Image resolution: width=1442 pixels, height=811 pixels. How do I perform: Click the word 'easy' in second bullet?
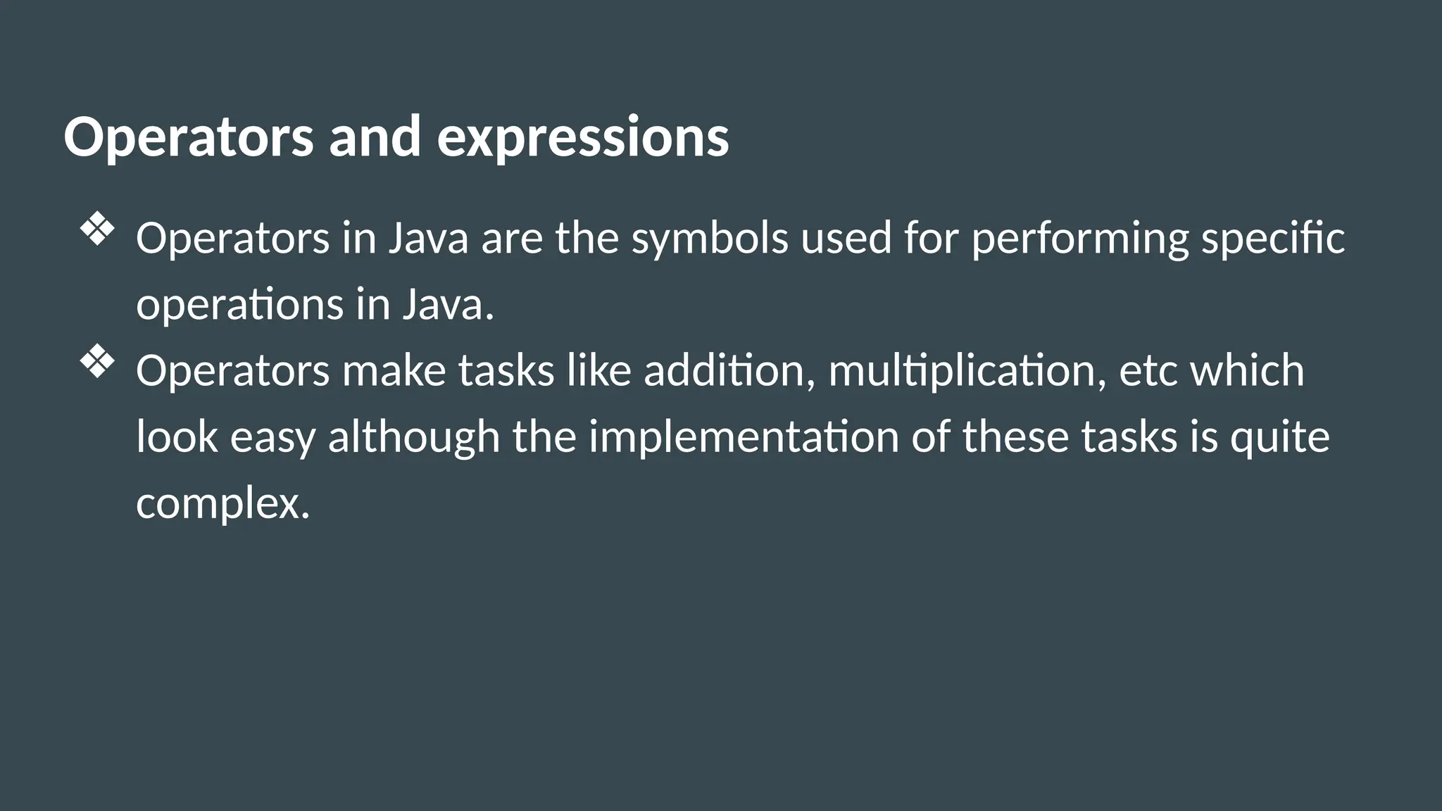point(272,437)
